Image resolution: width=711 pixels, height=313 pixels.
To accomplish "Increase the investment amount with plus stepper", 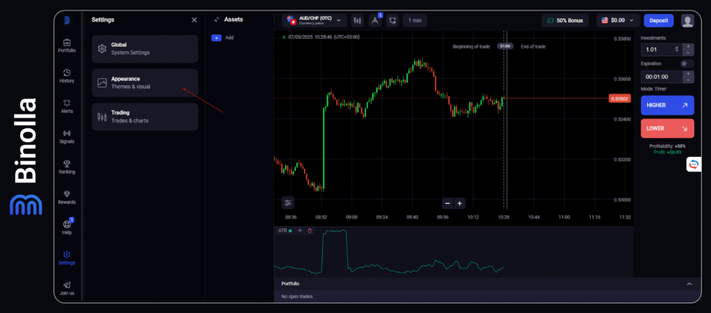I will point(688,46).
